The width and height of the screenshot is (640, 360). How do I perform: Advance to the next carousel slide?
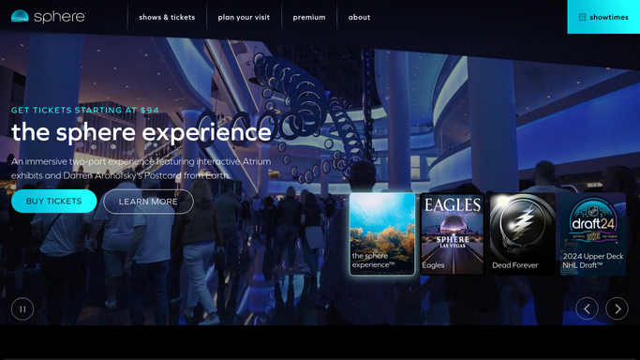[x=617, y=309]
